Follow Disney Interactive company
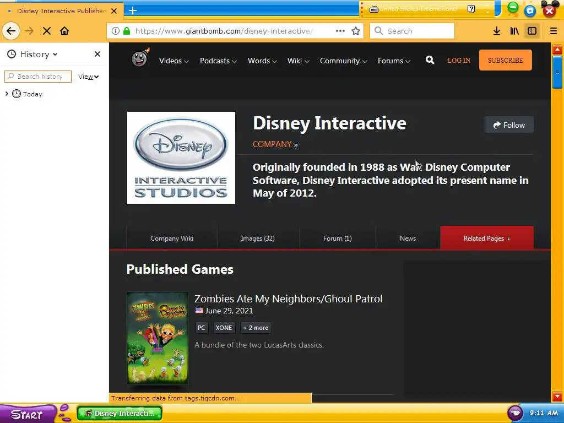 point(509,125)
